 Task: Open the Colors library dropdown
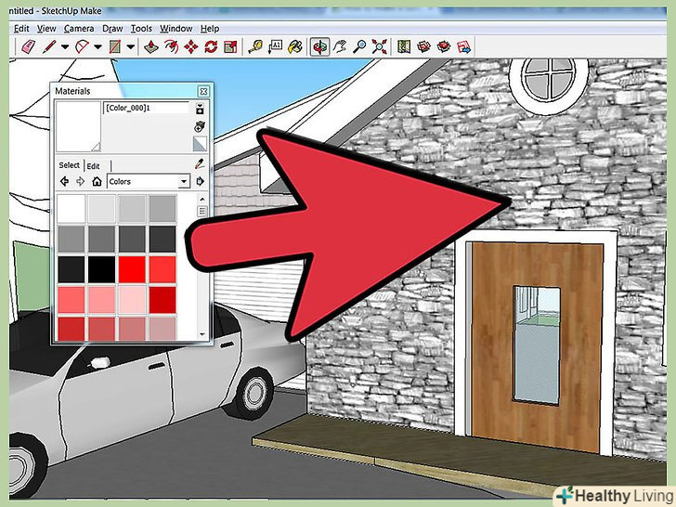click(148, 181)
